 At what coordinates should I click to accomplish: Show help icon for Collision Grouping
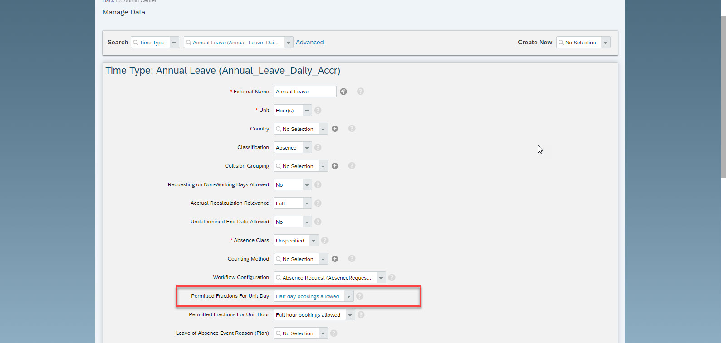[x=352, y=166]
